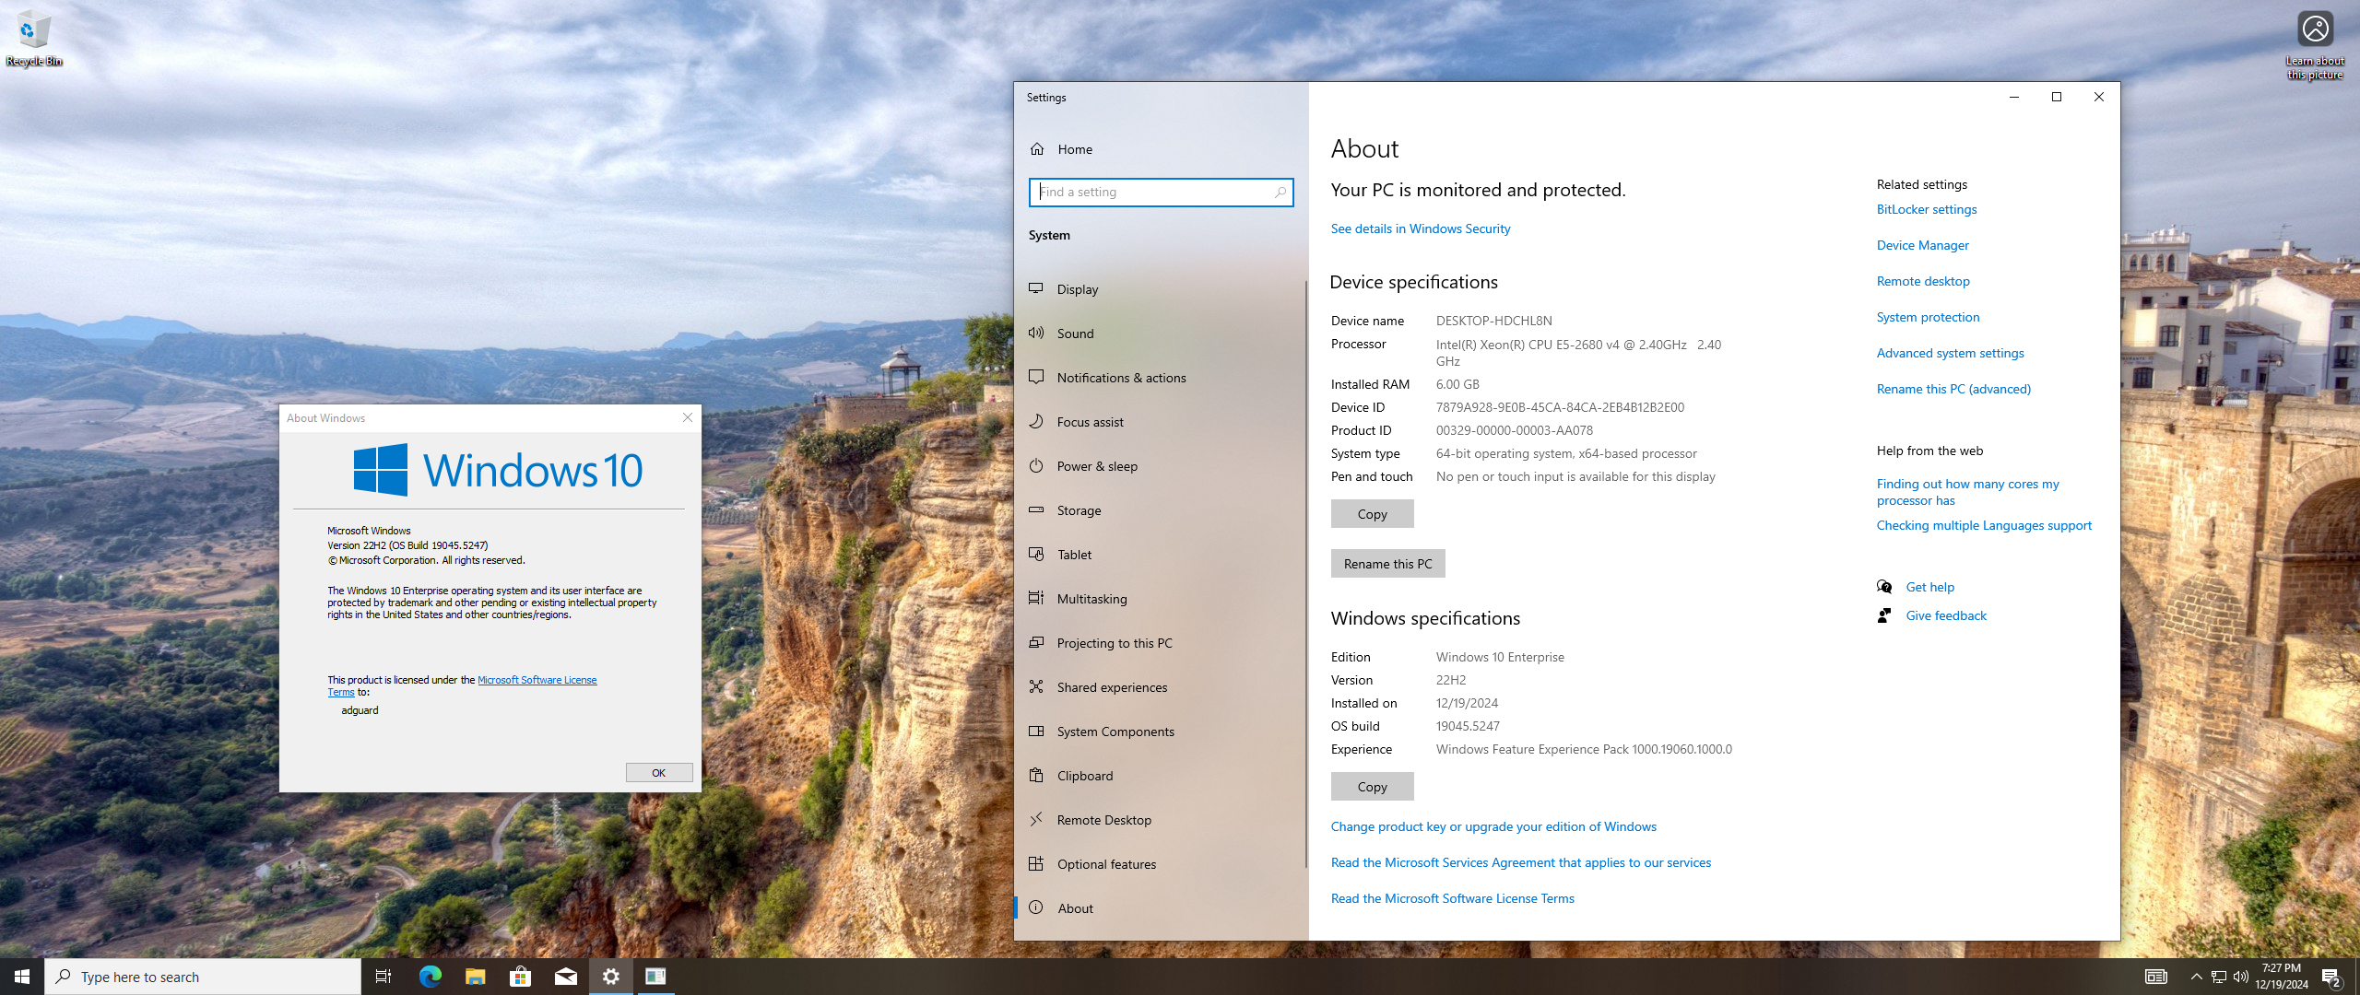This screenshot has height=995, width=2360.
Task: Go to the Settings Home page
Action: pos(1074,149)
